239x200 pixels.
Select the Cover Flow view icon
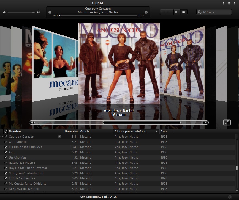tap(183, 12)
